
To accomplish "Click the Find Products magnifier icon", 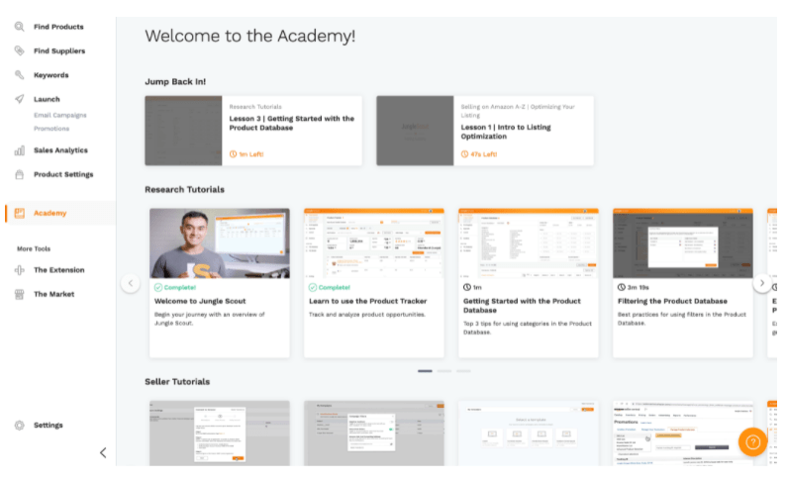I will click(19, 27).
